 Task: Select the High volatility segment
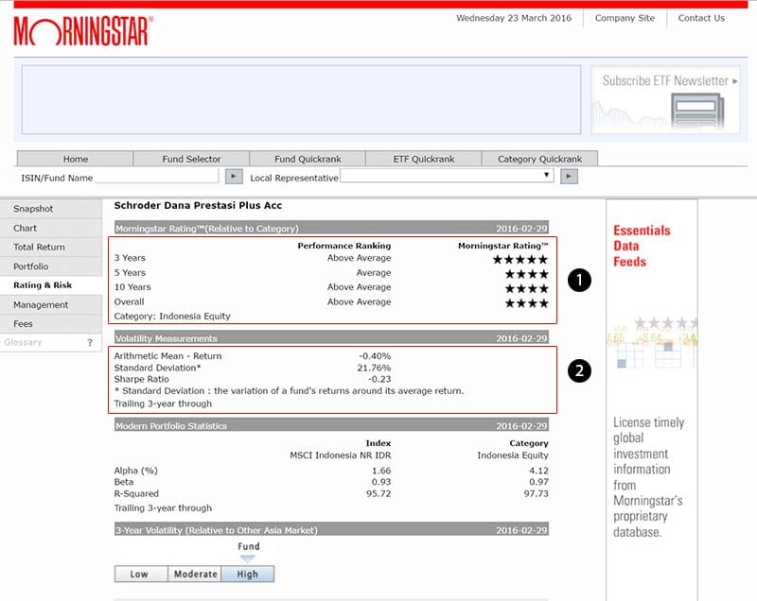tap(247, 574)
